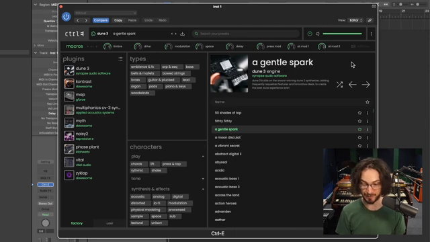Click the Paste button
This screenshot has height=242, width=430.
pyautogui.click(x=132, y=20)
